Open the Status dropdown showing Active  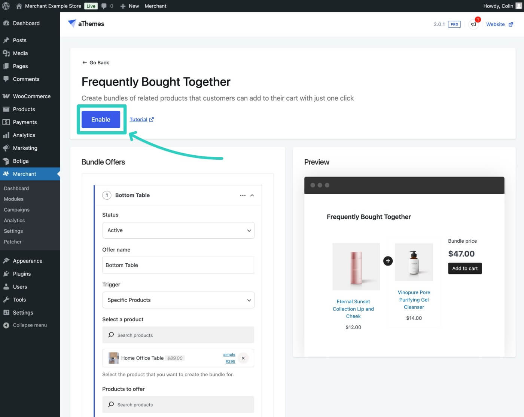pyautogui.click(x=178, y=230)
